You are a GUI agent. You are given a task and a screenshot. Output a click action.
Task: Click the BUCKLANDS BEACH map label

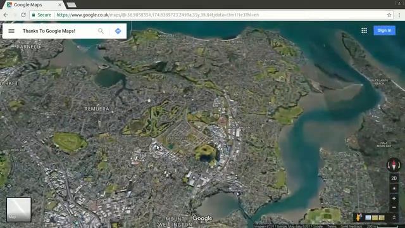(380, 82)
